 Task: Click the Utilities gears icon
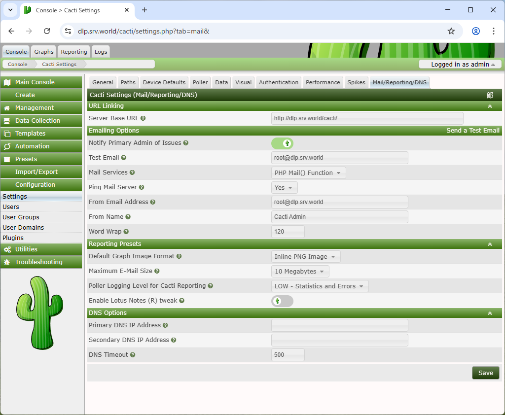(7, 249)
